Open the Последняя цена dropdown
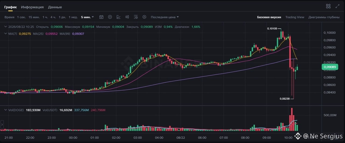Image resolution: width=345 pixels, height=143 pixels. coord(165,17)
